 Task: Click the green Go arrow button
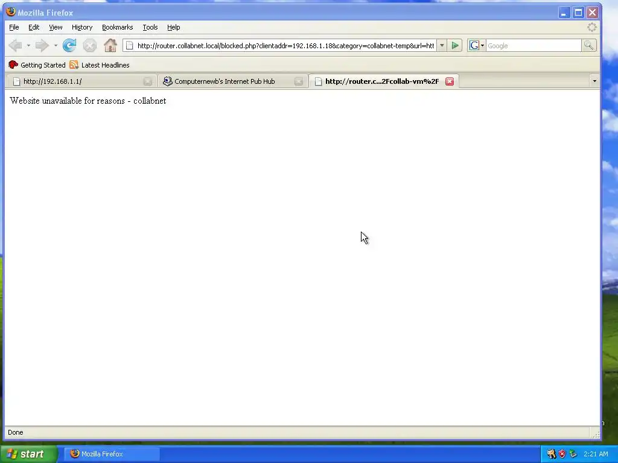[x=455, y=46]
